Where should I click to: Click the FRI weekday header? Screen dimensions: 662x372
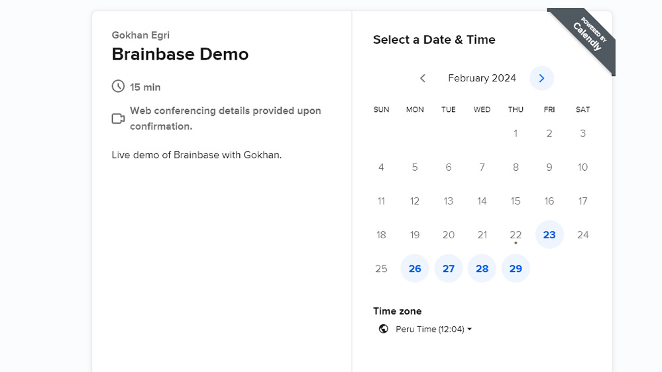coord(549,110)
